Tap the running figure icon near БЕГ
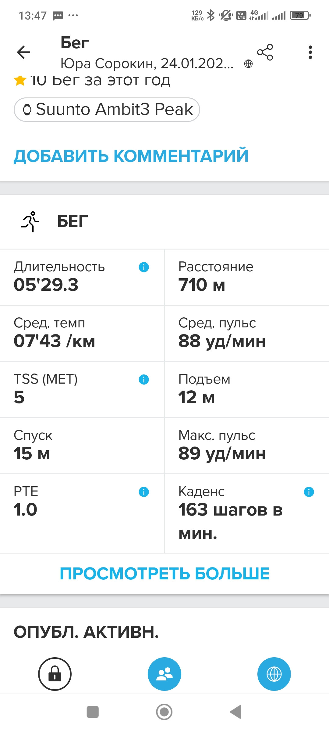Image resolution: width=329 pixels, height=733 pixels. 30,221
